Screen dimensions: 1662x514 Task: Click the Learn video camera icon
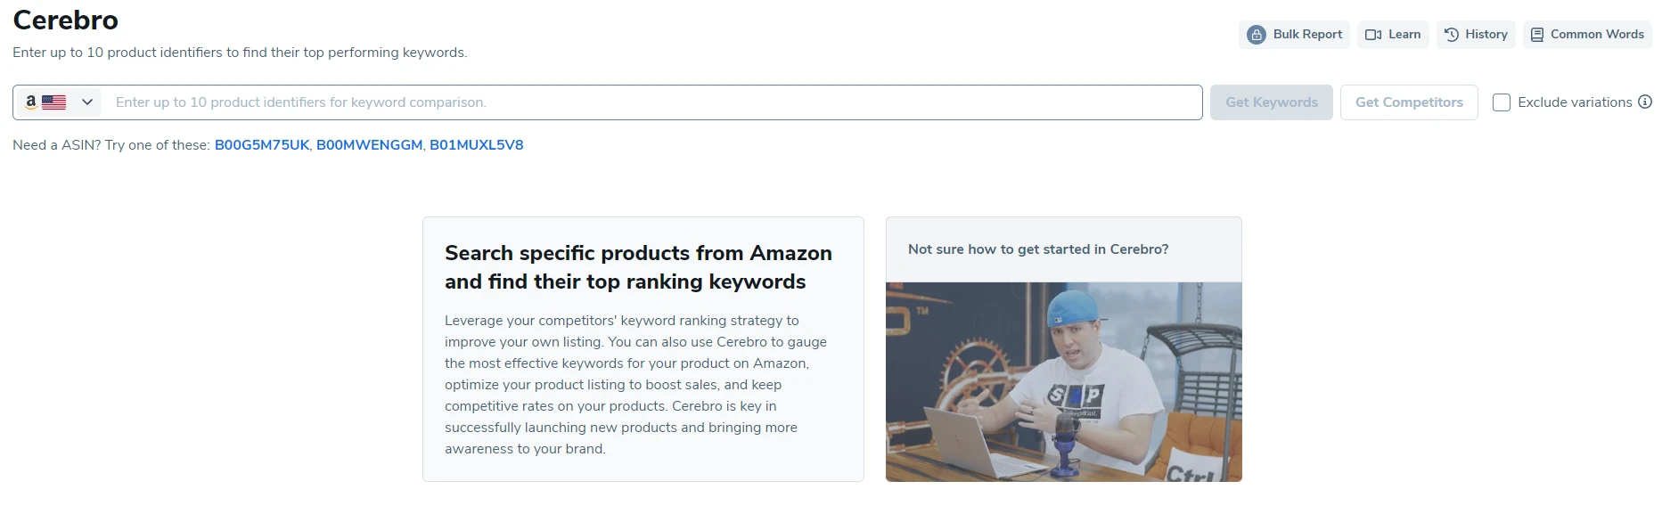1373,35
